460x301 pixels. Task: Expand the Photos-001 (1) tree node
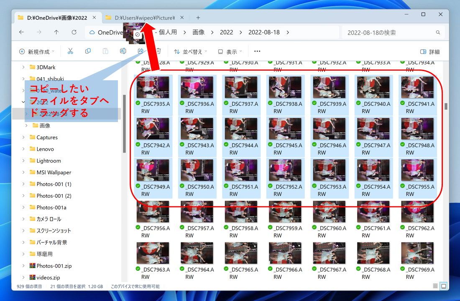coord(23,184)
